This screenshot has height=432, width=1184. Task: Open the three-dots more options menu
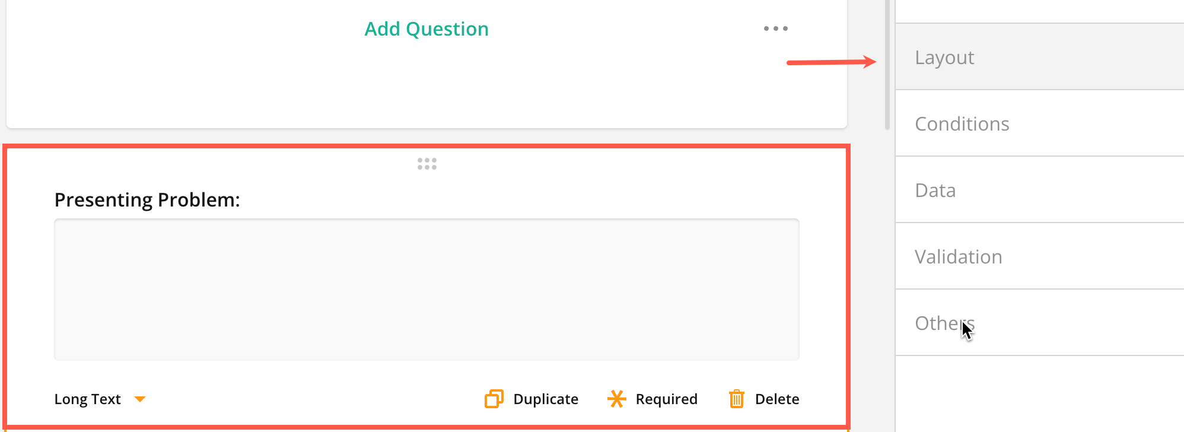(x=775, y=28)
